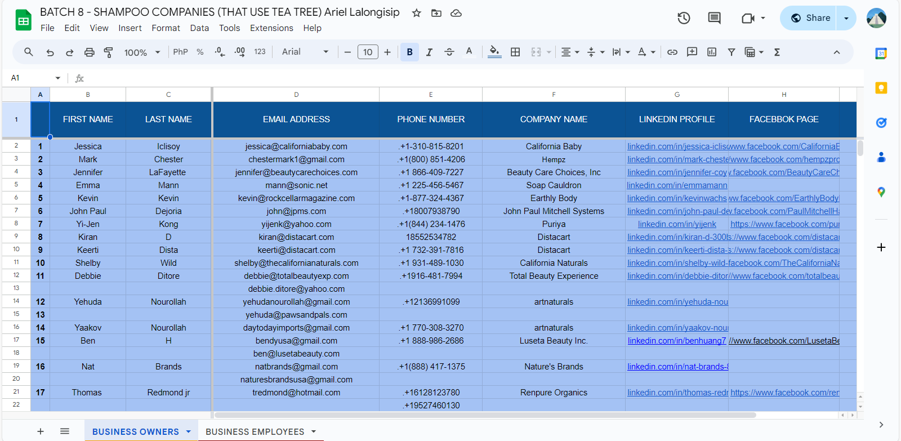The height and width of the screenshot is (441, 901).
Task: Open Contacts side panel
Action: pos(881,157)
